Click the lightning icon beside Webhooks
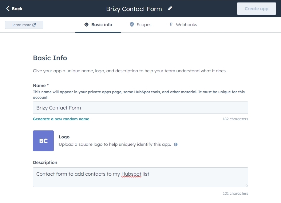The image size is (281, 203). pos(171,24)
